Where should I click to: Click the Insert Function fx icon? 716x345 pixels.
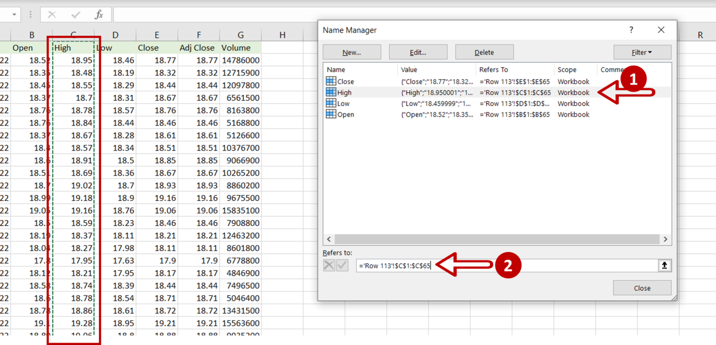[x=98, y=14]
